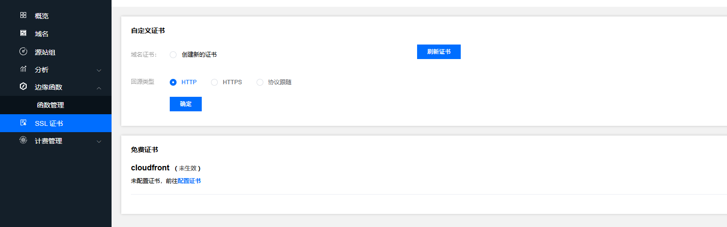Viewport: 727px width, 227px height.
Task: Open 函数管理 submenu item
Action: coord(50,105)
